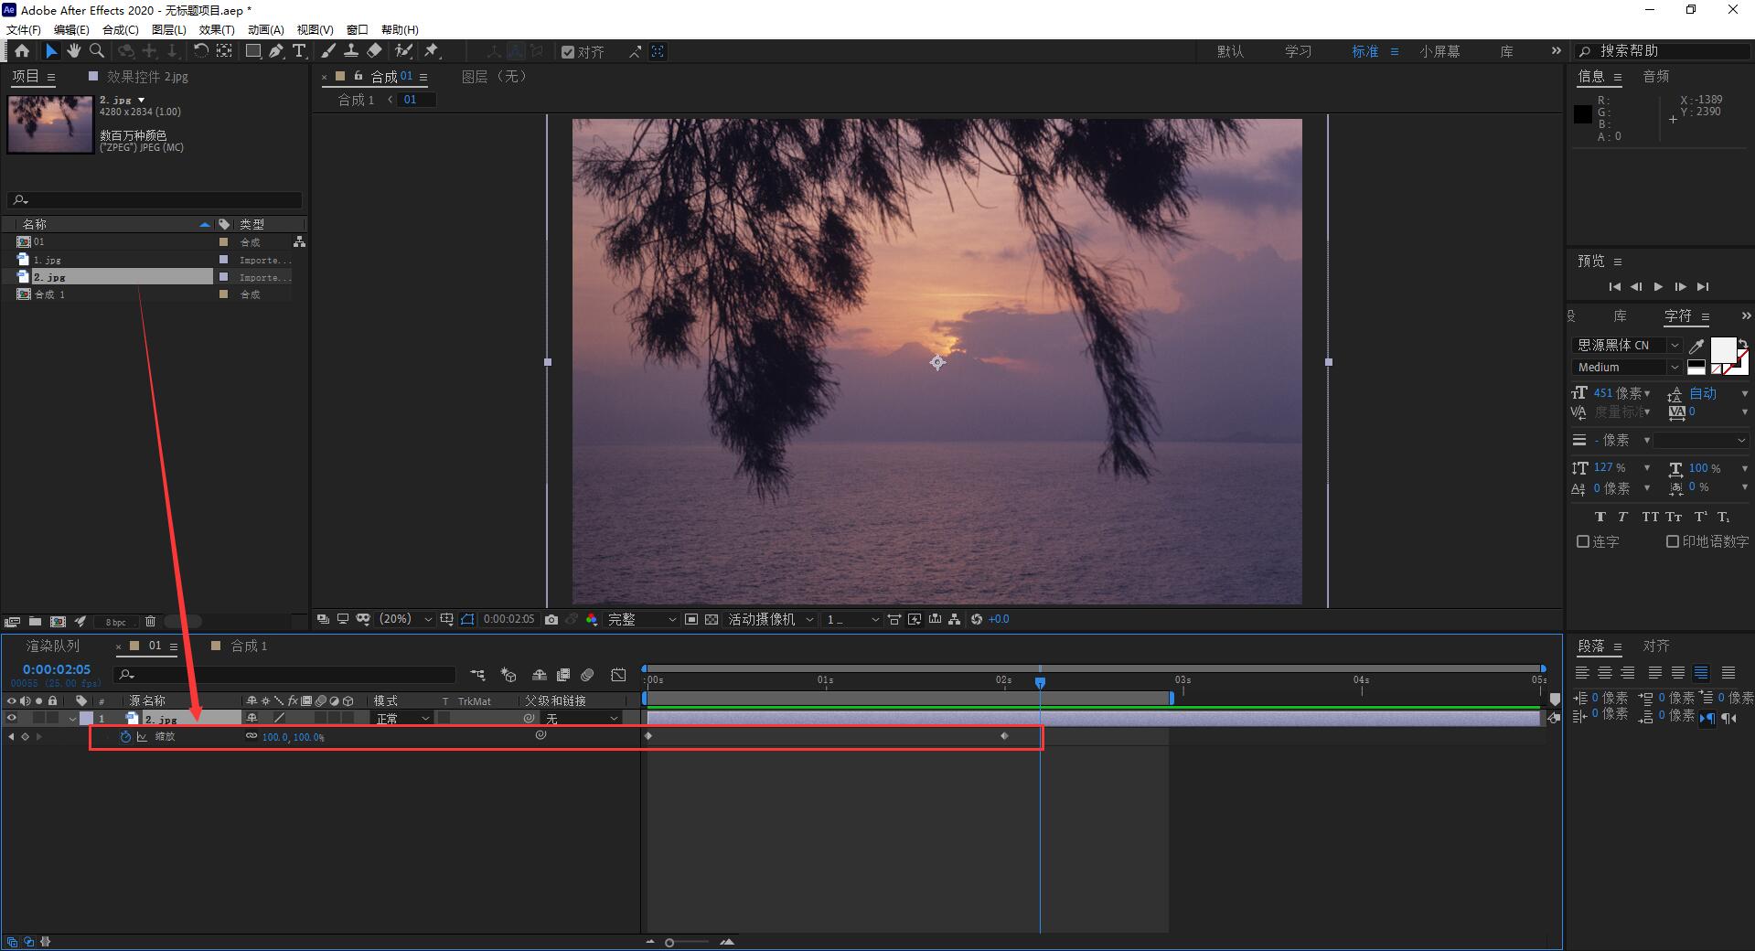Switch to the 音频 panel tab
The width and height of the screenshot is (1755, 951).
[x=1656, y=77]
